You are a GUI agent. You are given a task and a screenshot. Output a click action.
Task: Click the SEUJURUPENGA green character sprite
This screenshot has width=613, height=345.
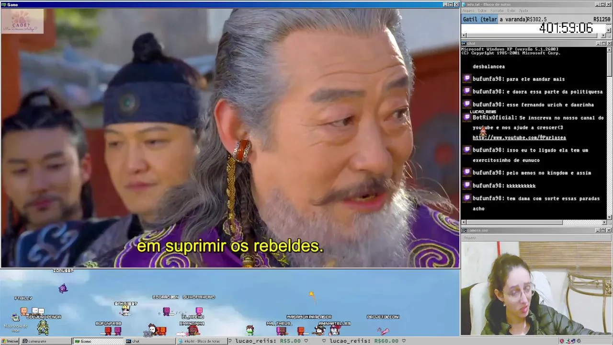[x=43, y=328]
